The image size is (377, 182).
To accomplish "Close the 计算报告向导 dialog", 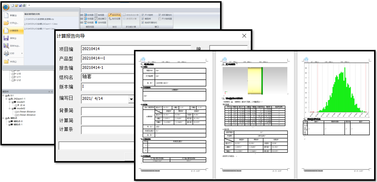I will (244, 36).
